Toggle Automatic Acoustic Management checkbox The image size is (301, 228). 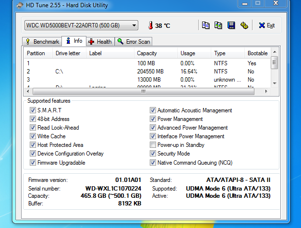(153, 110)
